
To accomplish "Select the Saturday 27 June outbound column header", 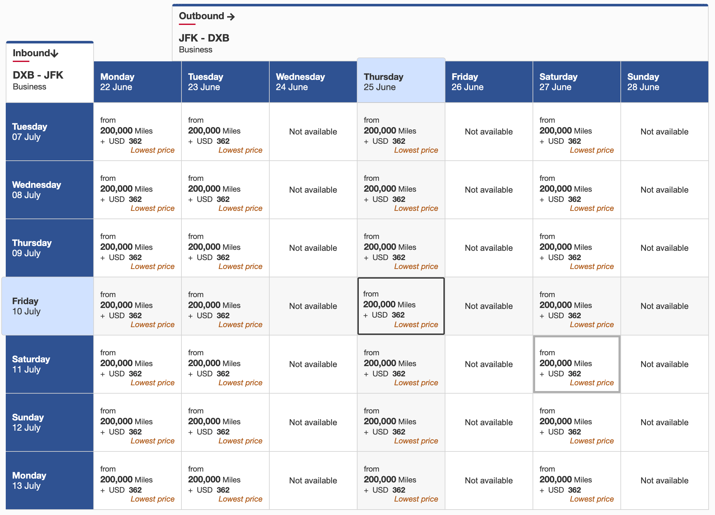I will point(577,82).
